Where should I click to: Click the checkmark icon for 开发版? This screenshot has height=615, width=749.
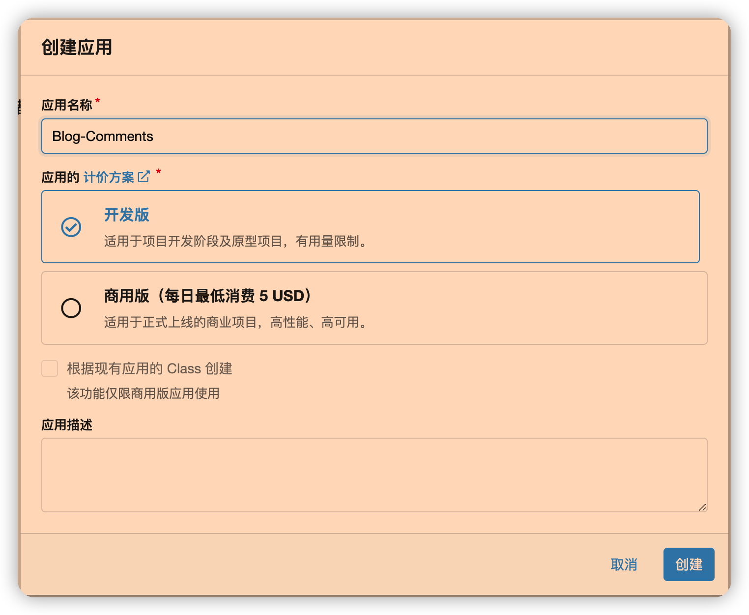(x=71, y=227)
